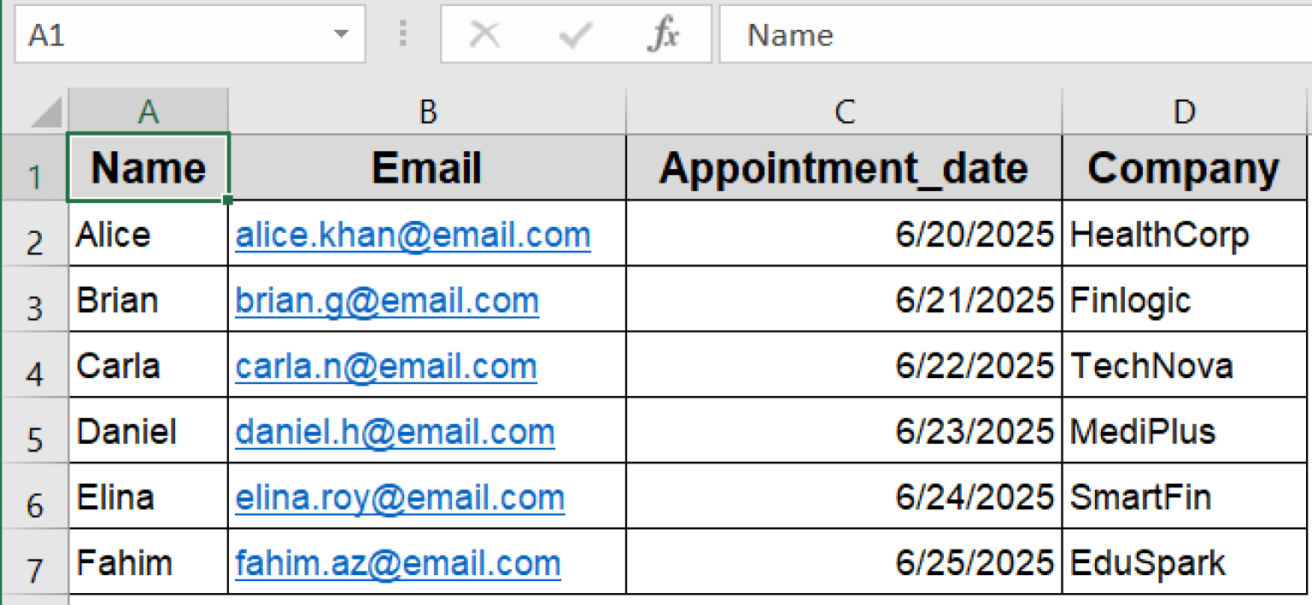Open brian.g@email.com email link
This screenshot has height=605, width=1312.
387,300
